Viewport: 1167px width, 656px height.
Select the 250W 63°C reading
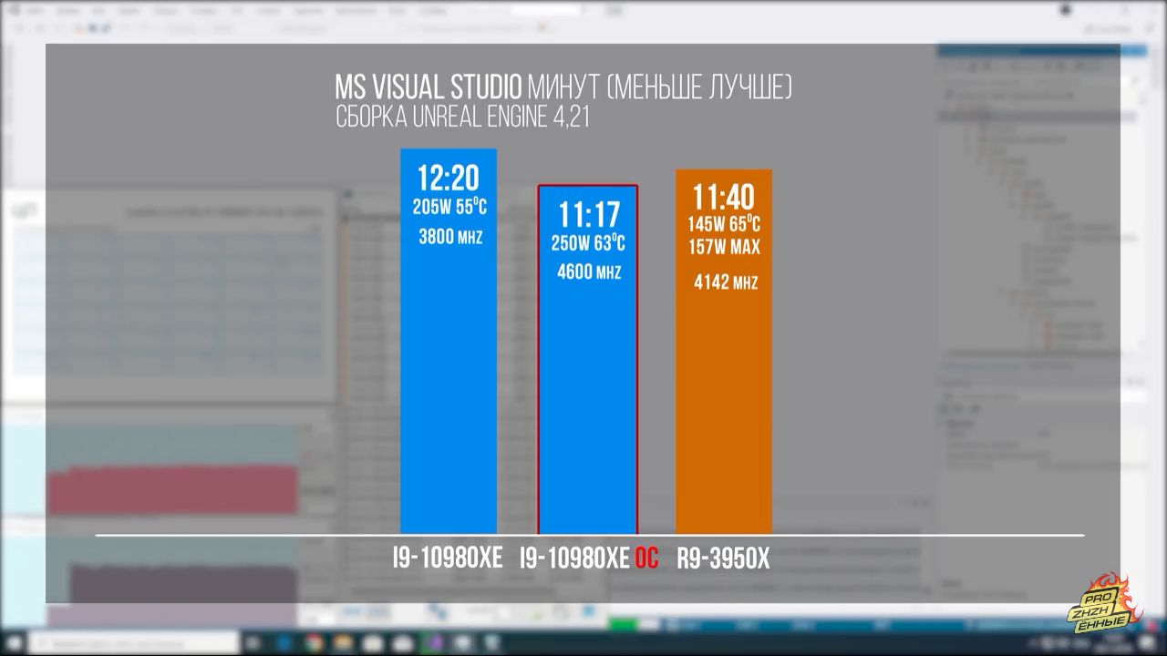(588, 244)
